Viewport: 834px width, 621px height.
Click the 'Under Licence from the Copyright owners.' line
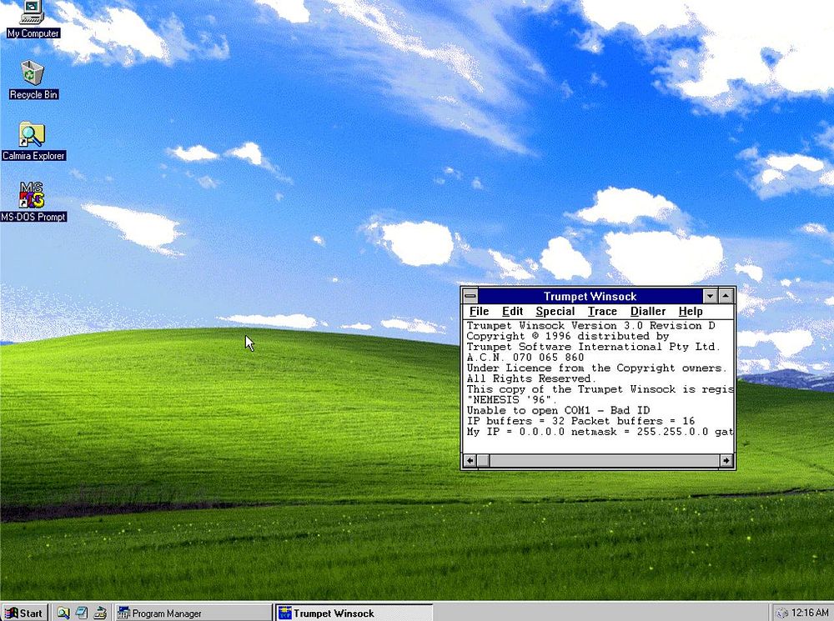coord(596,368)
